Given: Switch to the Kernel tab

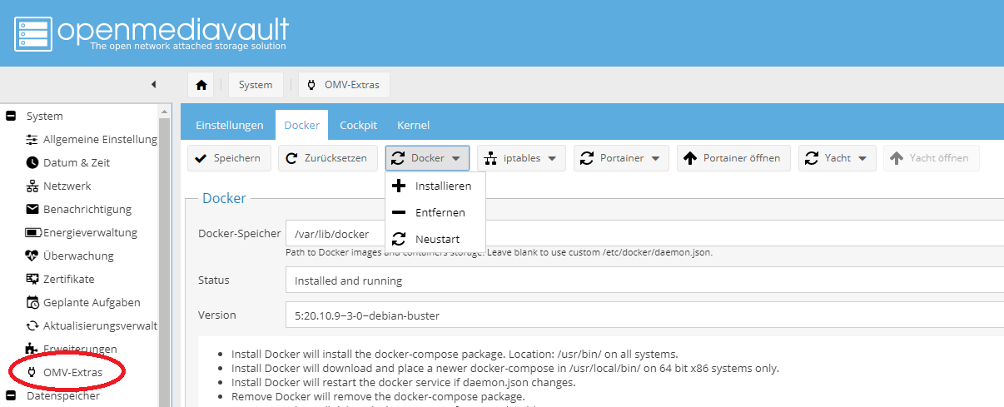Looking at the screenshot, I should [414, 125].
